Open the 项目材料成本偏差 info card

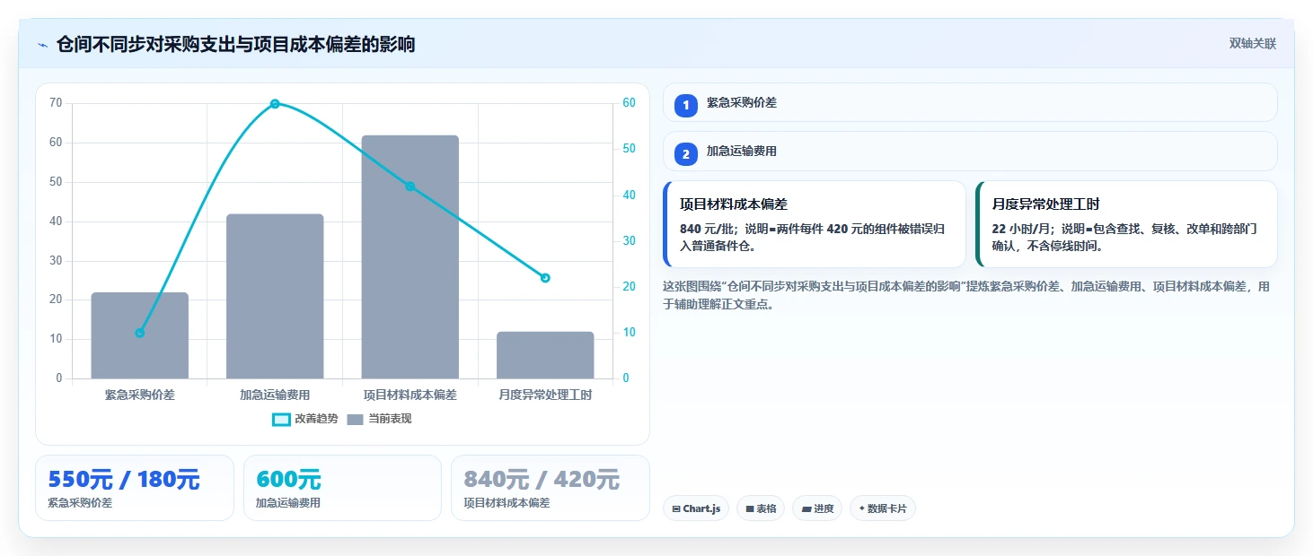[815, 224]
